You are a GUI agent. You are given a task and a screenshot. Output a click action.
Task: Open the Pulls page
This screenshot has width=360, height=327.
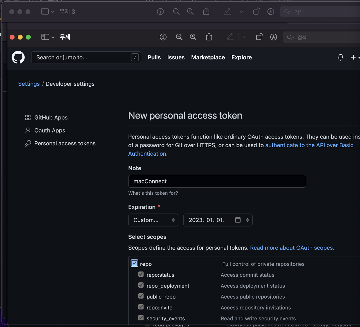(x=154, y=57)
